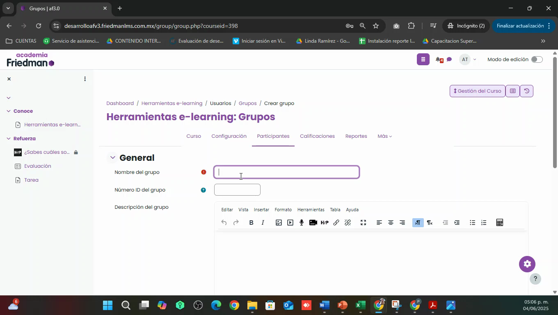This screenshot has width=558, height=315.
Task: Click the Gestión del Curso button
Action: pos(478,91)
